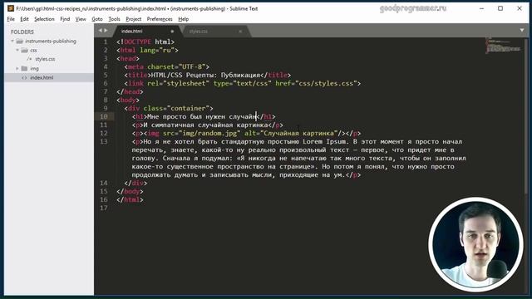The image size is (532, 299).
Task: Open the Selection menu
Action: [44, 19]
